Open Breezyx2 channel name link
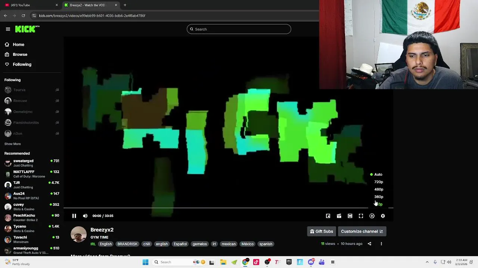 [x=102, y=230]
